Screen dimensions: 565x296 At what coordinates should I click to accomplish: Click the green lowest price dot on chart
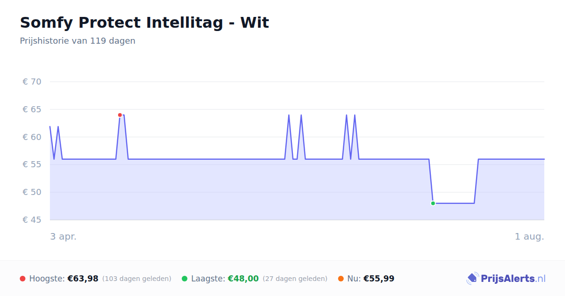point(433,203)
